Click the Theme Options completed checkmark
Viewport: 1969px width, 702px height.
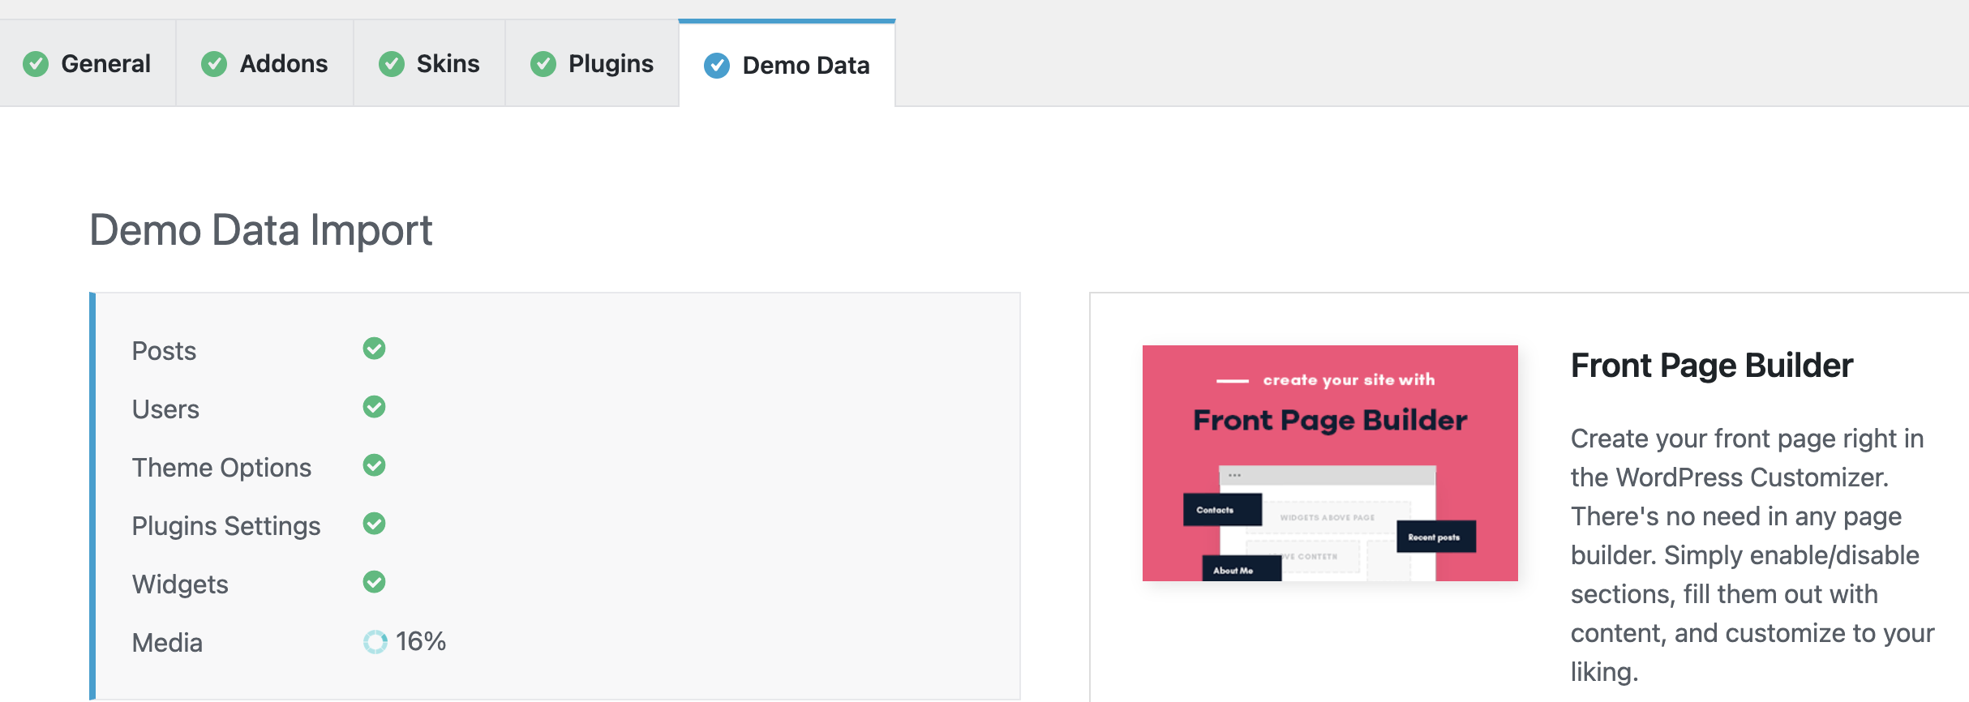click(374, 465)
